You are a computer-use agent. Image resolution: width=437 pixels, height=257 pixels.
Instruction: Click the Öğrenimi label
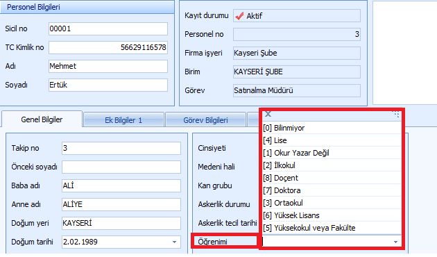pos(213,242)
